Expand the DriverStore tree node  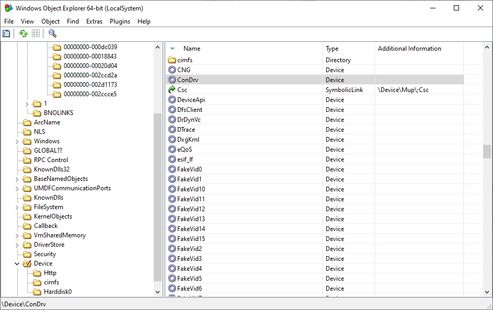tap(17, 245)
